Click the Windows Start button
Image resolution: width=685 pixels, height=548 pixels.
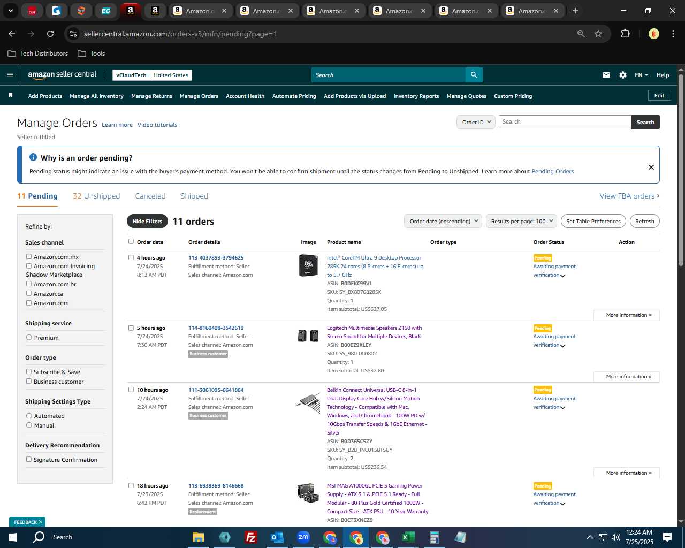click(x=13, y=537)
